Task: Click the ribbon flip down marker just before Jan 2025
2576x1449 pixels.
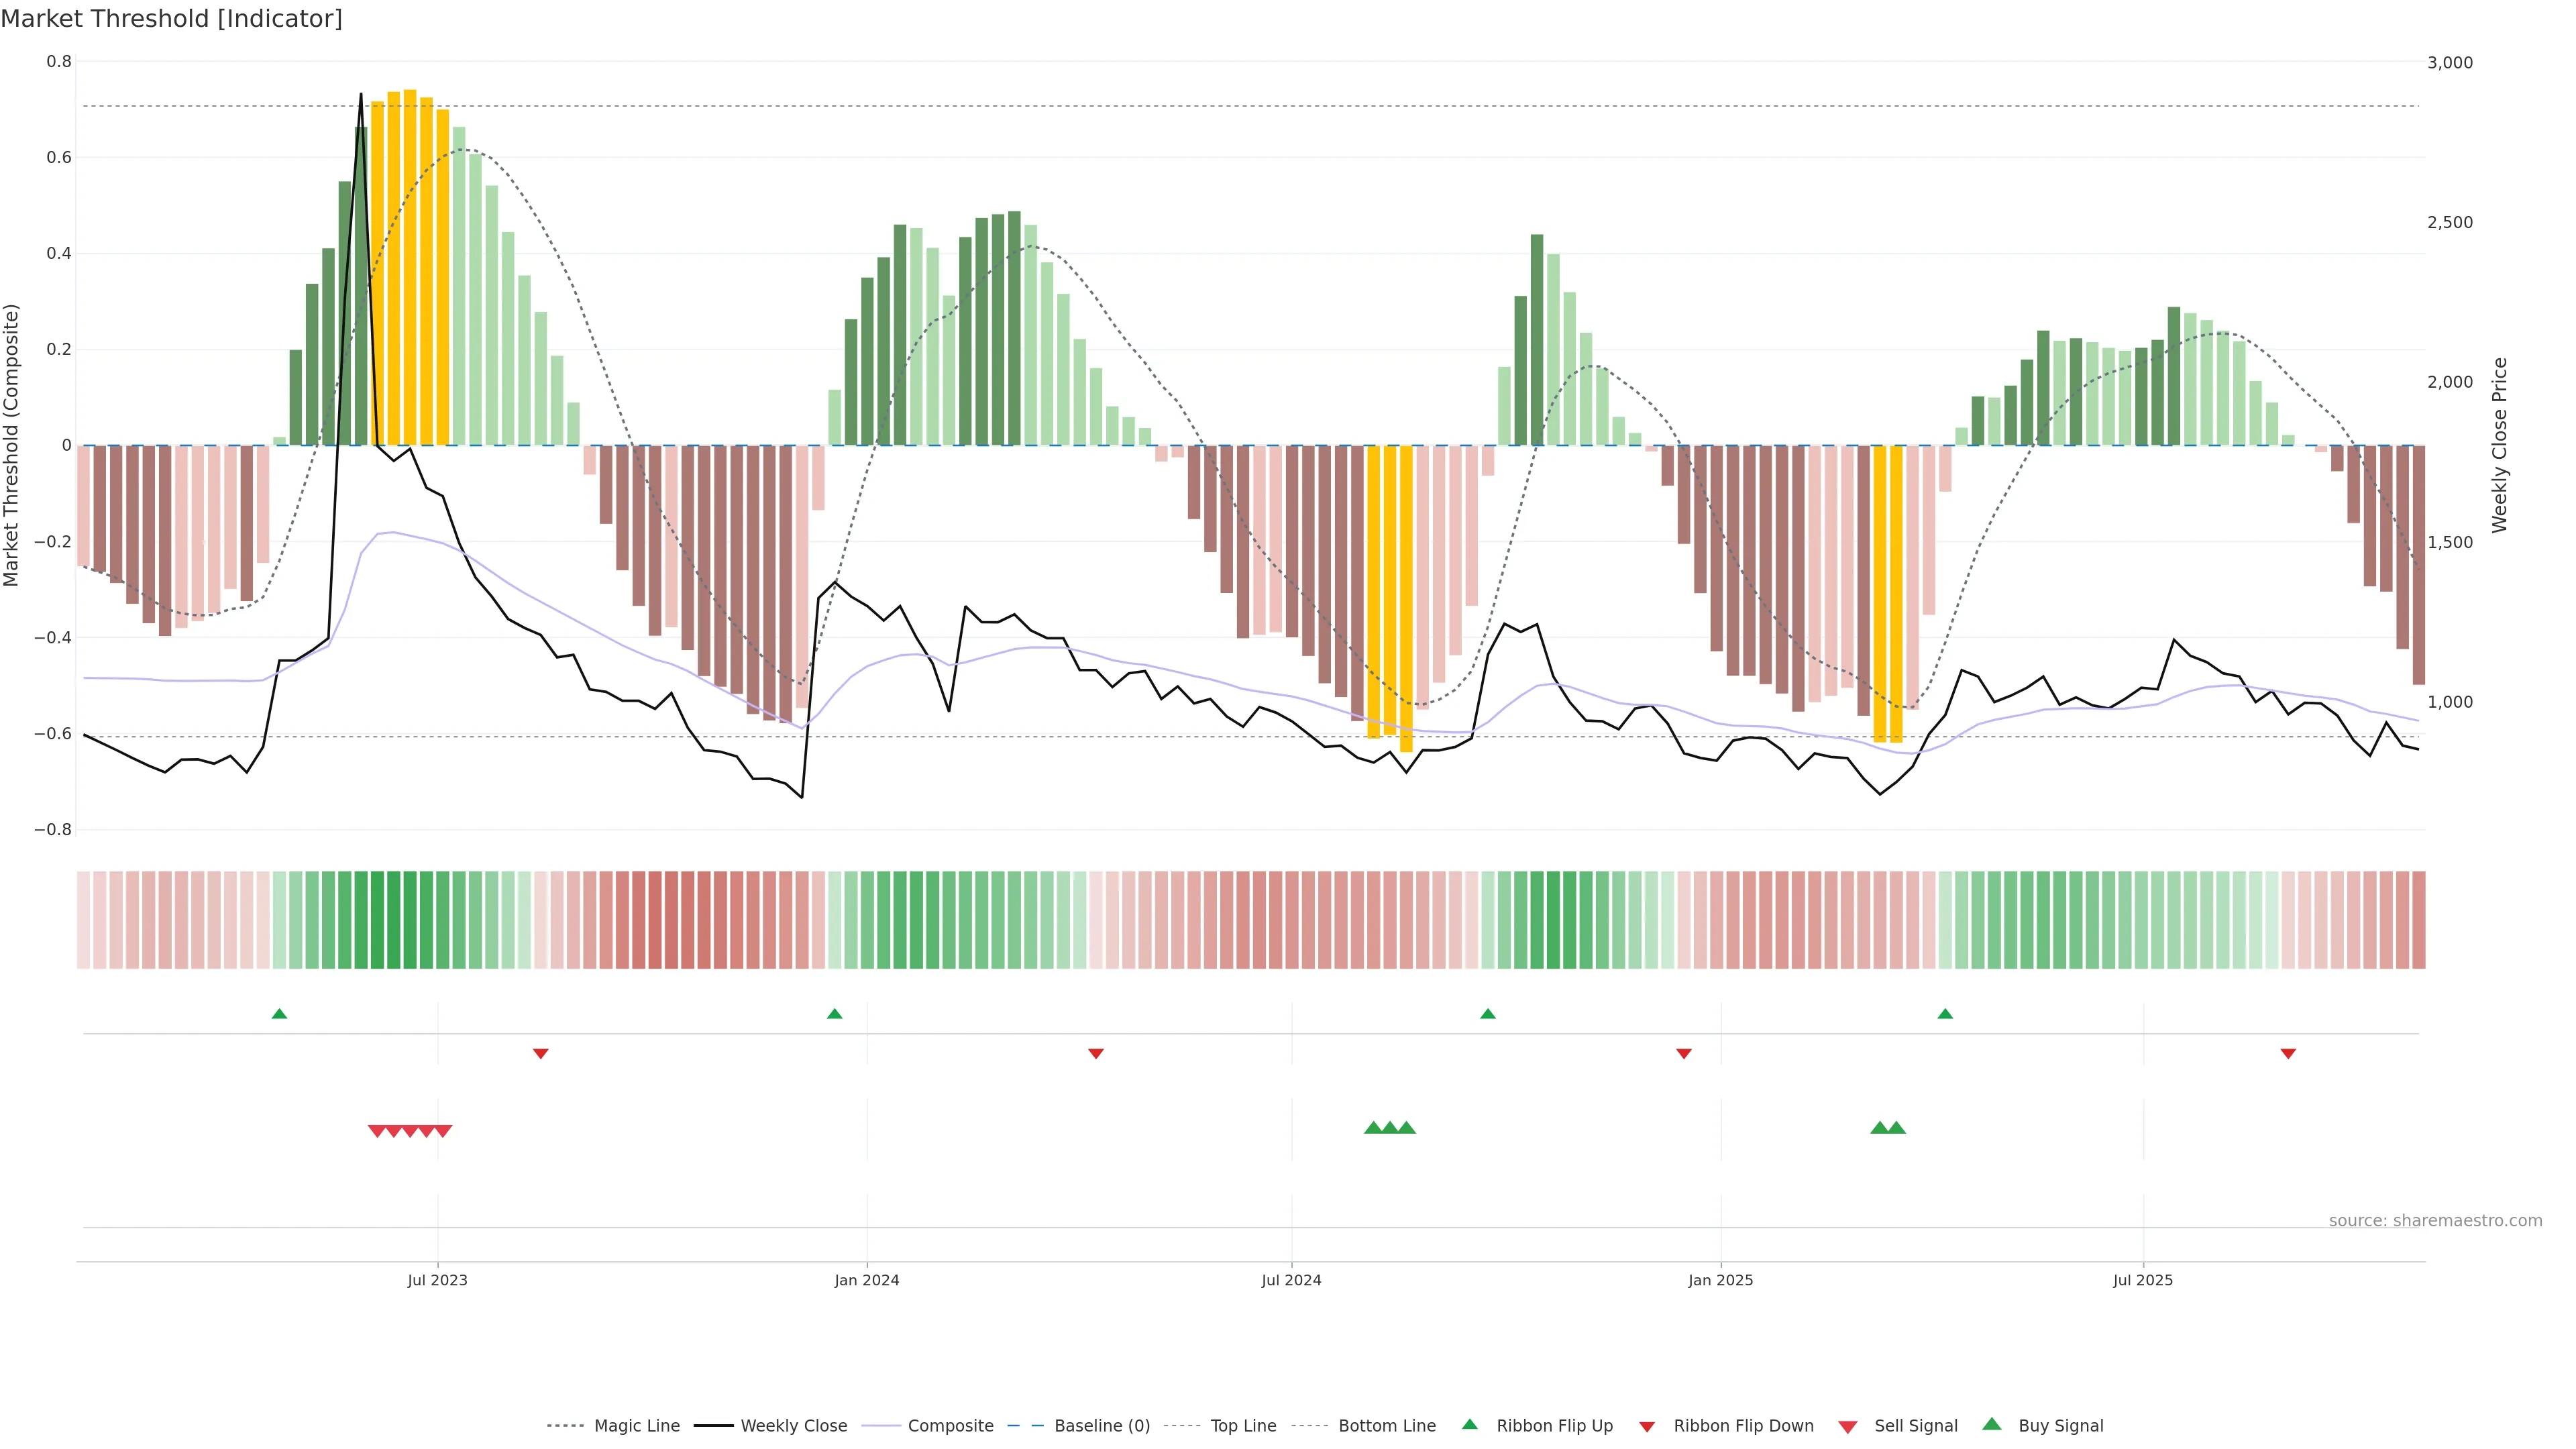Action: click(x=1683, y=1053)
